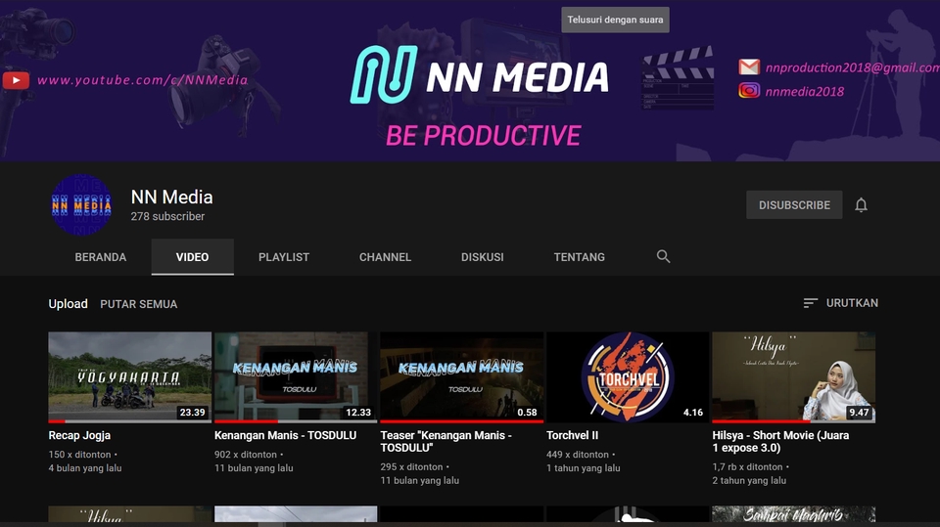Click "902 x ditonton" view count
This screenshot has height=527, width=940.
[x=246, y=455]
